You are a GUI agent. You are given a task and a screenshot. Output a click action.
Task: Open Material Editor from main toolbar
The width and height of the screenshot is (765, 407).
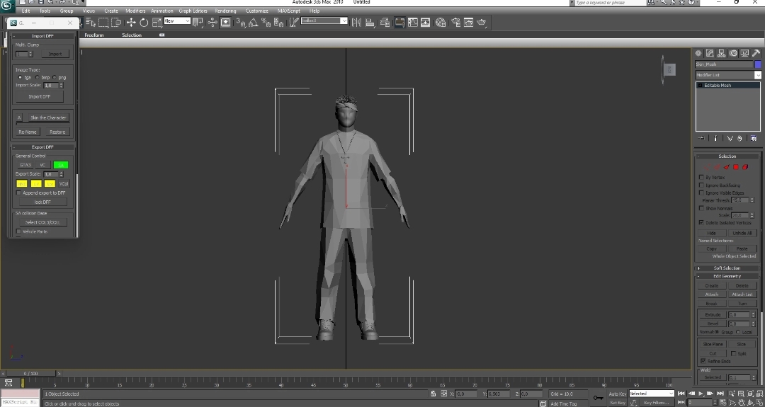441,23
